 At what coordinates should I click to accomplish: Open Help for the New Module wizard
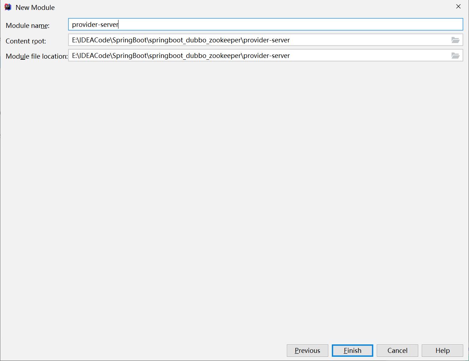click(x=442, y=350)
